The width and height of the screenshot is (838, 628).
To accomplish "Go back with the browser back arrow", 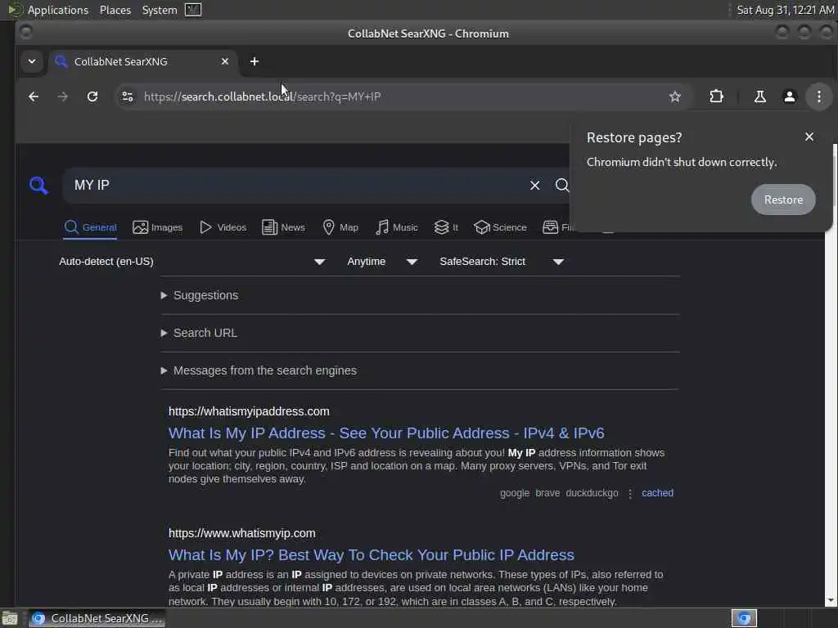I will 33,96.
